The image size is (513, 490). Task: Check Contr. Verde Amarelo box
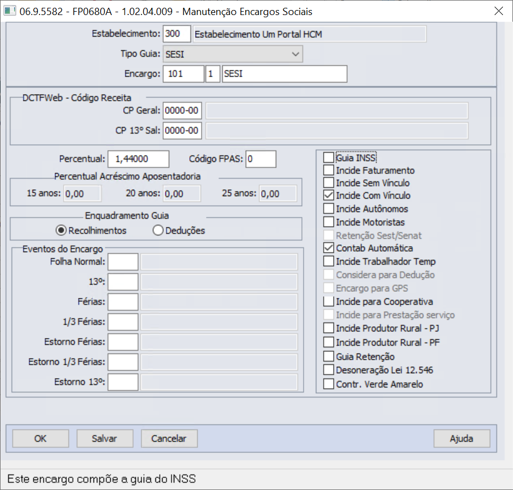point(329,384)
